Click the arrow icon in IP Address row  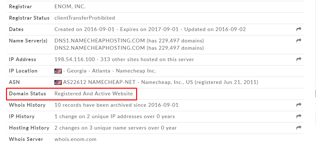click(x=299, y=59)
